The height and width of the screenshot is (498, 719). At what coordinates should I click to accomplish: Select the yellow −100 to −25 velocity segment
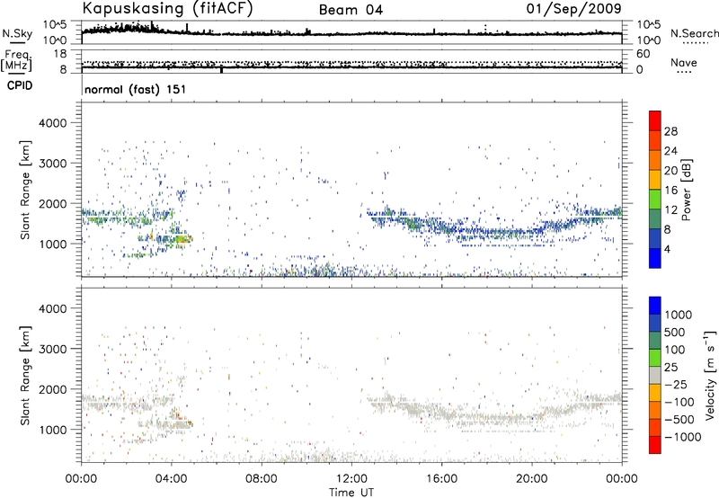click(655, 393)
